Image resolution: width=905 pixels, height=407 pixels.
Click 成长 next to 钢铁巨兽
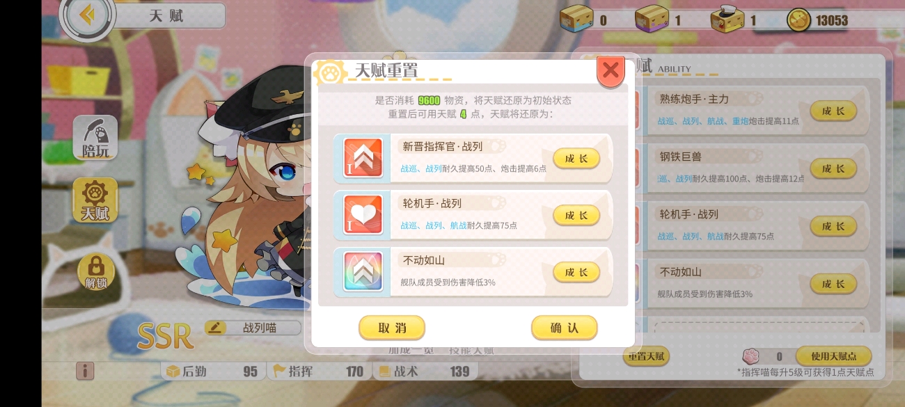(833, 168)
